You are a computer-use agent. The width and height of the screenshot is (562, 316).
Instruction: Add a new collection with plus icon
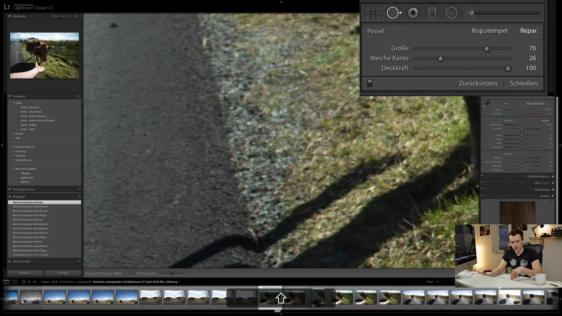tap(79, 261)
